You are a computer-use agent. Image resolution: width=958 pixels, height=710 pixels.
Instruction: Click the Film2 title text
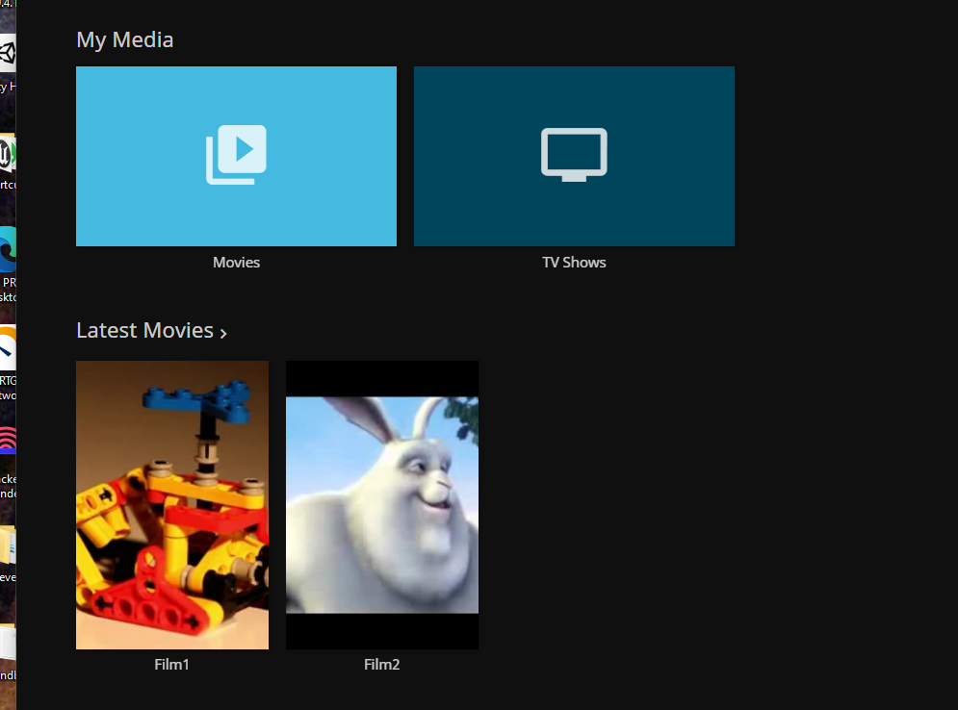click(382, 664)
